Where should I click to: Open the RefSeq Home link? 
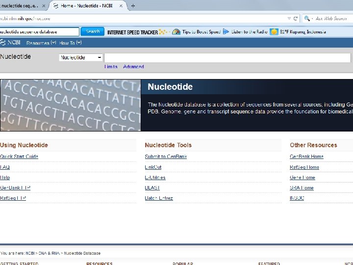pyautogui.click(x=304, y=167)
